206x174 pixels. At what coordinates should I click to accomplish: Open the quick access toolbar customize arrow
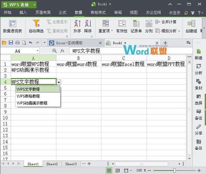tap(45, 43)
